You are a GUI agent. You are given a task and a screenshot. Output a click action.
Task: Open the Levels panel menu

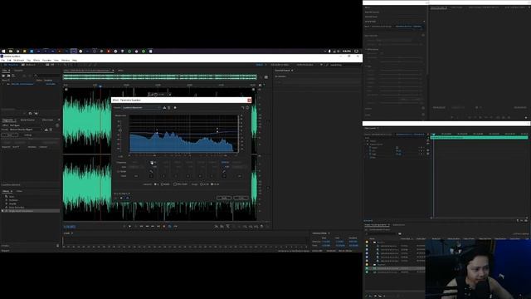tap(72, 233)
